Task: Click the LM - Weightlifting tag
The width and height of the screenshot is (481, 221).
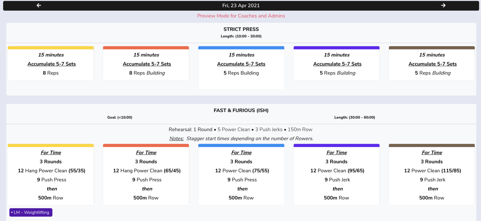Action: pyautogui.click(x=31, y=212)
